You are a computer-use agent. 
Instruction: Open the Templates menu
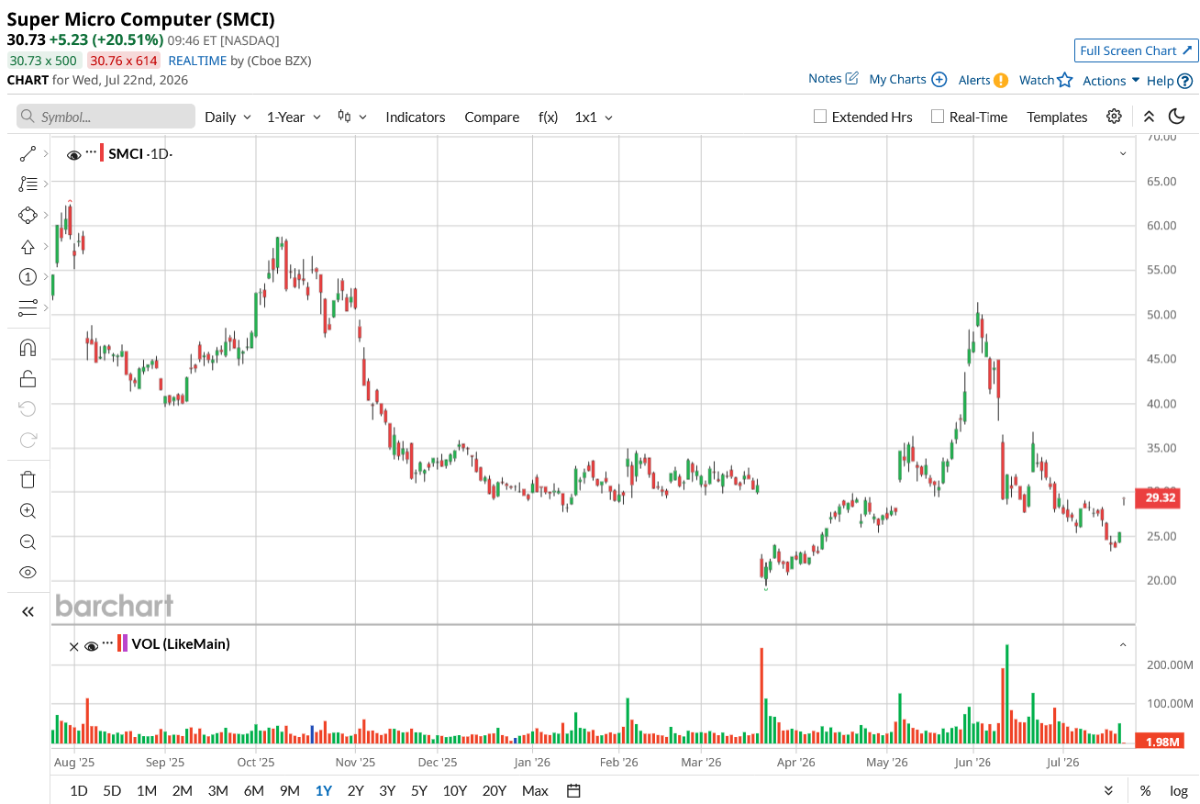click(1057, 117)
